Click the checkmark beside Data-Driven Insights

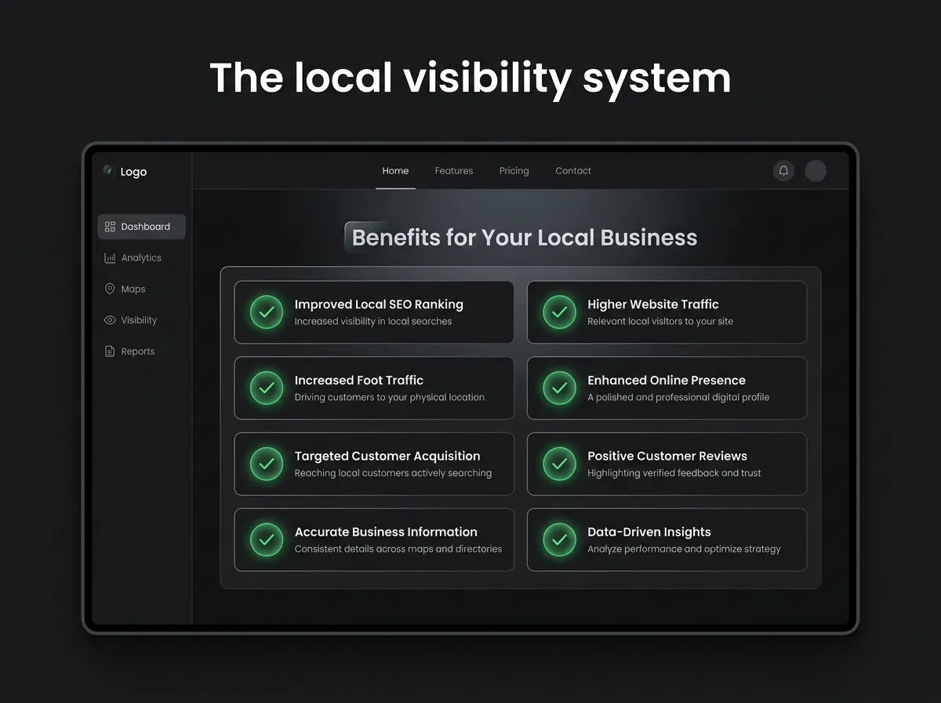click(559, 540)
